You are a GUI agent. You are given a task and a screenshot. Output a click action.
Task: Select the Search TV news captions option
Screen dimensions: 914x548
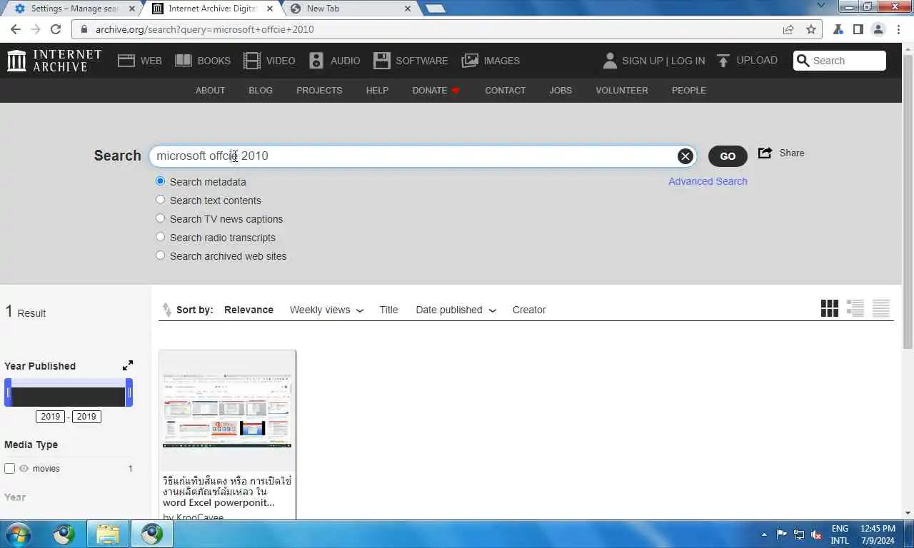160,218
